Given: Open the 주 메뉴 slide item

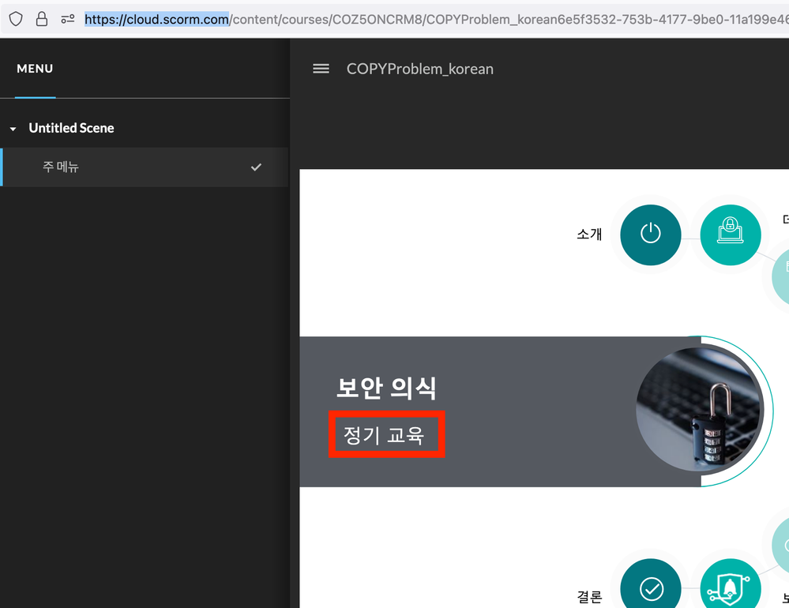Looking at the screenshot, I should click(145, 167).
